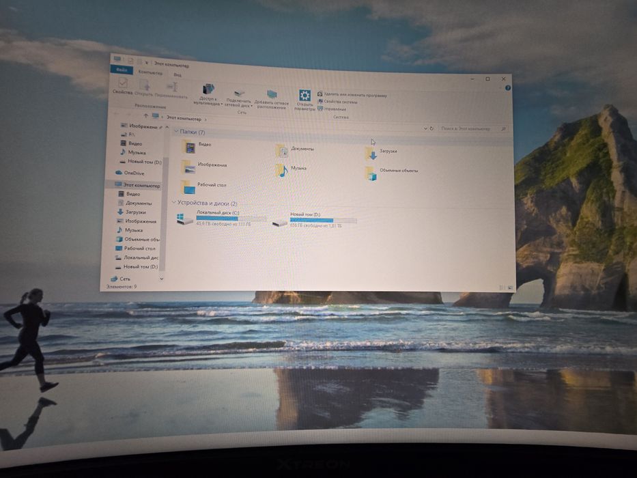This screenshot has width=637, height=478.
Task: Open the address bar history dropdown
Action: 425,128
